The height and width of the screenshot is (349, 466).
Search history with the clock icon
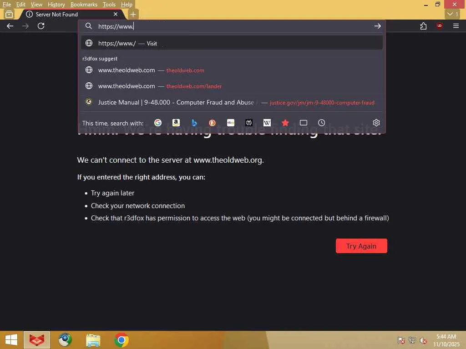(x=322, y=123)
